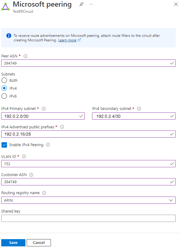The image size is (179, 250).
Task: Open the ellipsis overflow menu
Action: click(x=91, y=4)
